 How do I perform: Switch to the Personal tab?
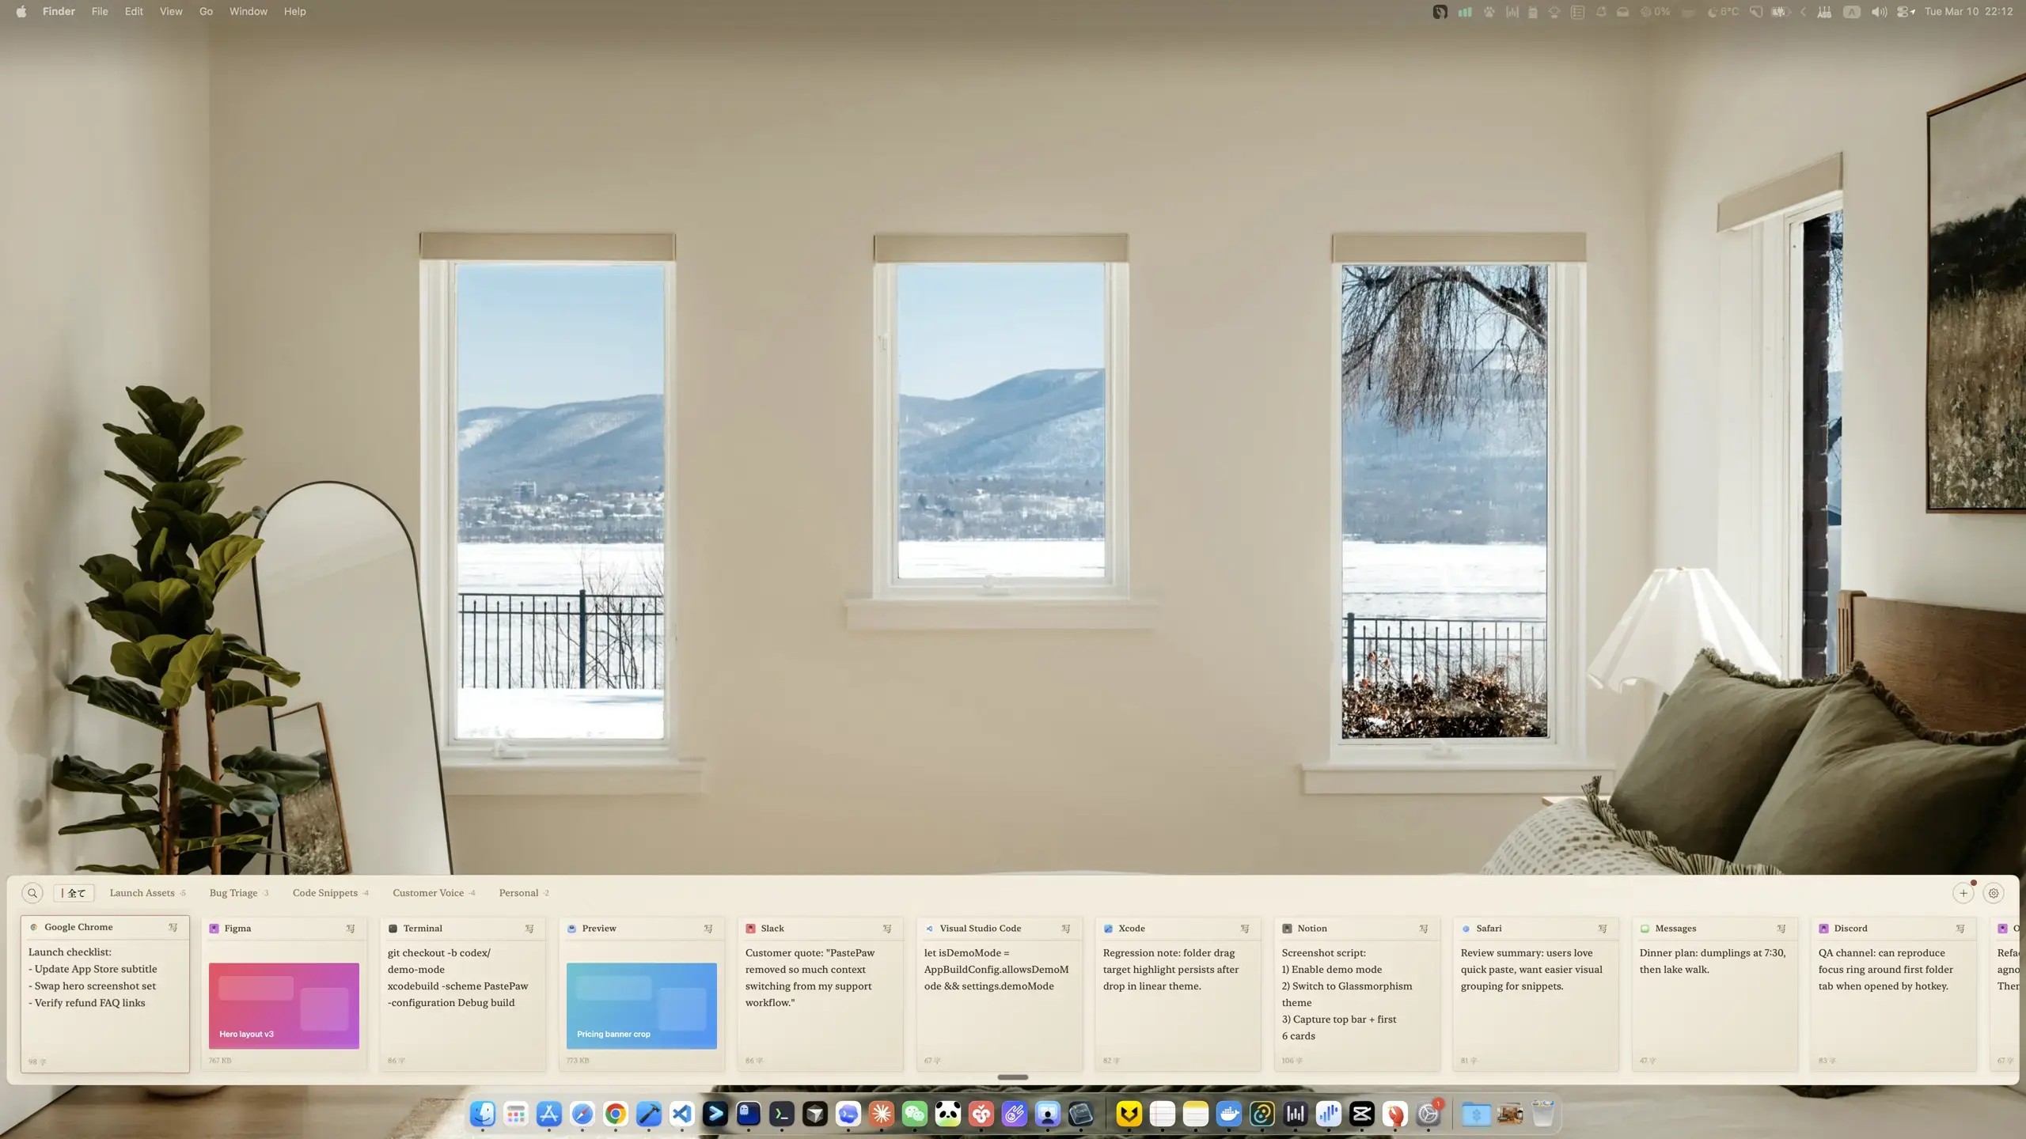coord(518,893)
